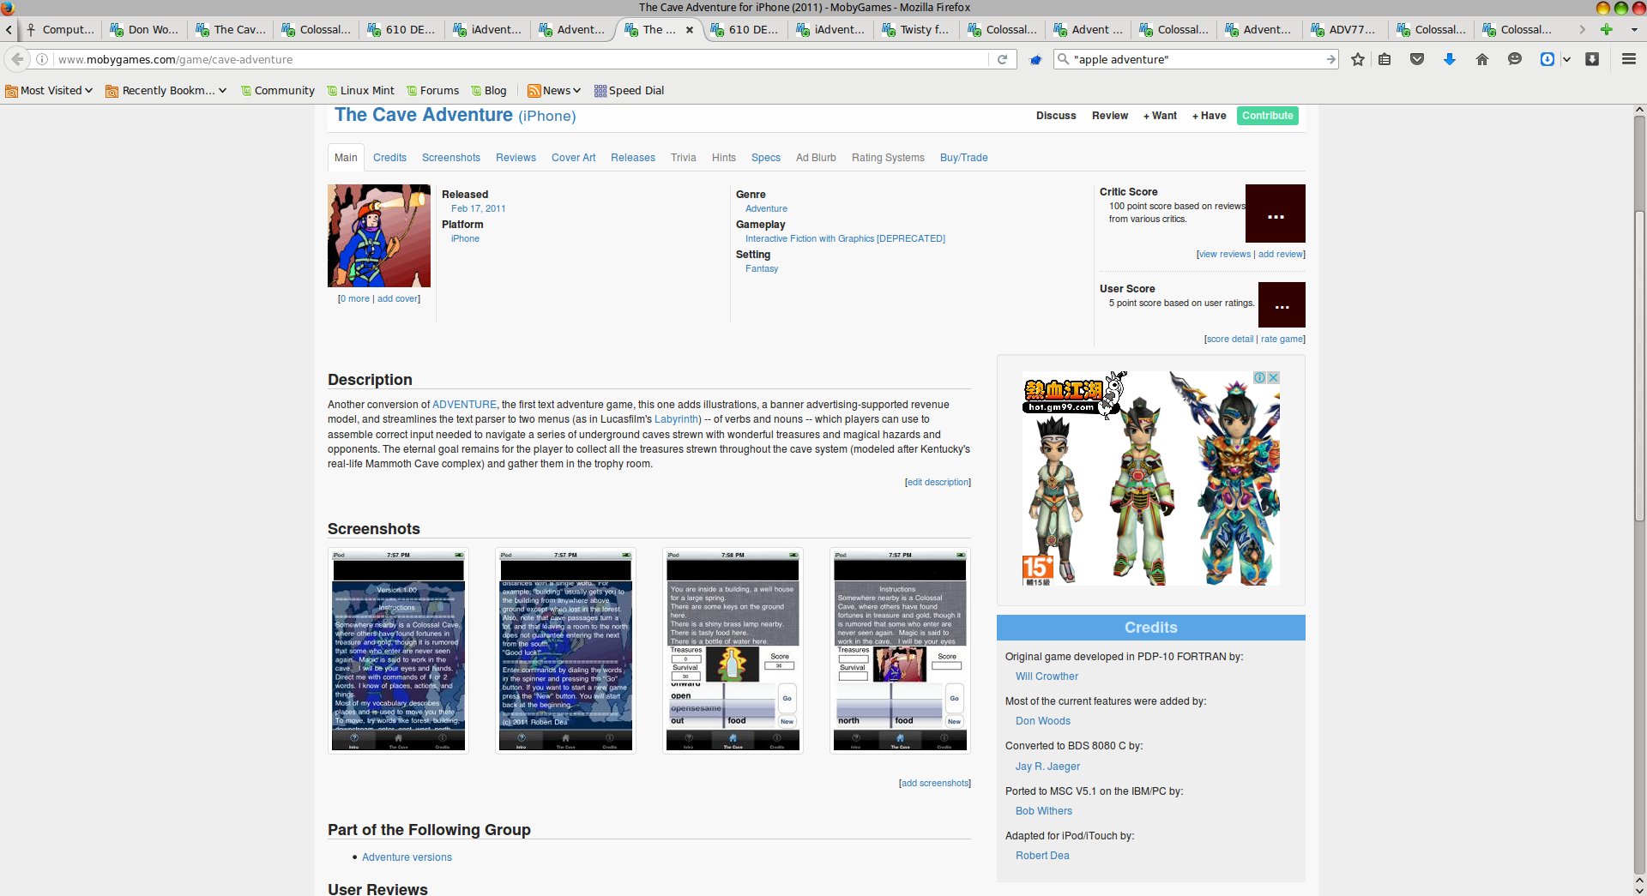
Task: Open the Cave Adventure cover art thumbnail
Action: point(379,236)
